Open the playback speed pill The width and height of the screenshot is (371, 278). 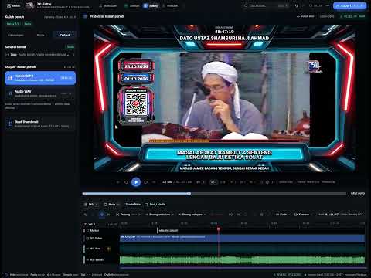coord(213,182)
